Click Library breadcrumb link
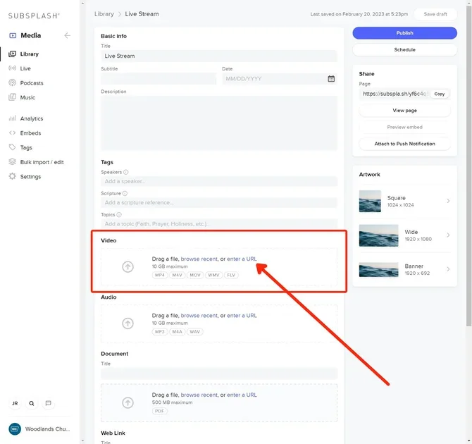Viewport: 472px width, 444px height. (x=104, y=14)
